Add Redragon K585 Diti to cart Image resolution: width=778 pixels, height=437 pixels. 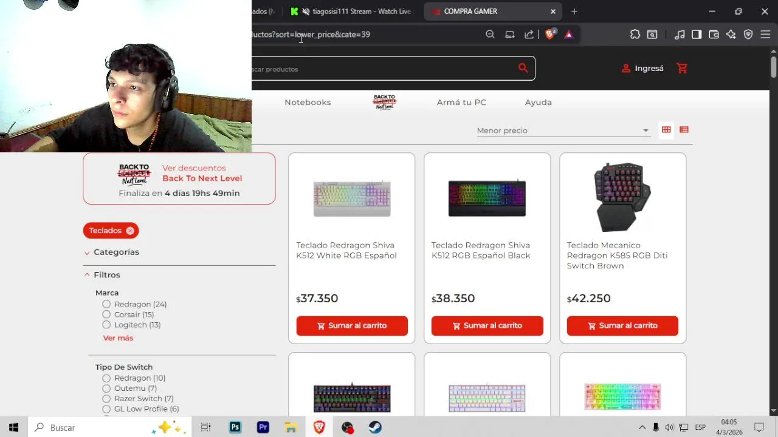click(x=622, y=325)
